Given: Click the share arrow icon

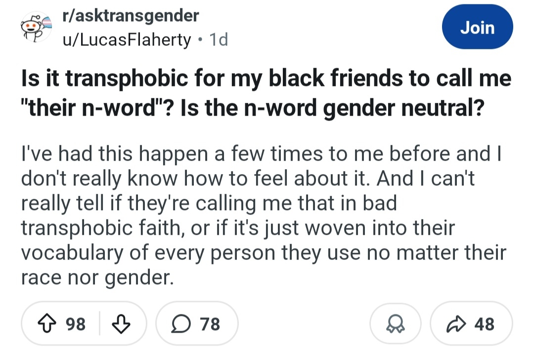Looking at the screenshot, I should coord(455,324).
